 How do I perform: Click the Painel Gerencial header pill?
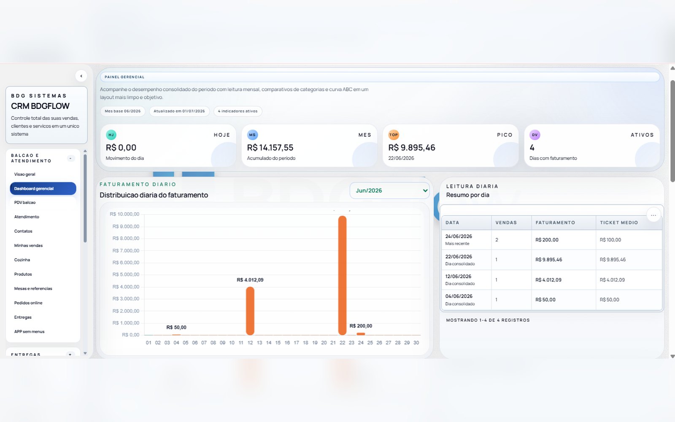tap(380, 77)
